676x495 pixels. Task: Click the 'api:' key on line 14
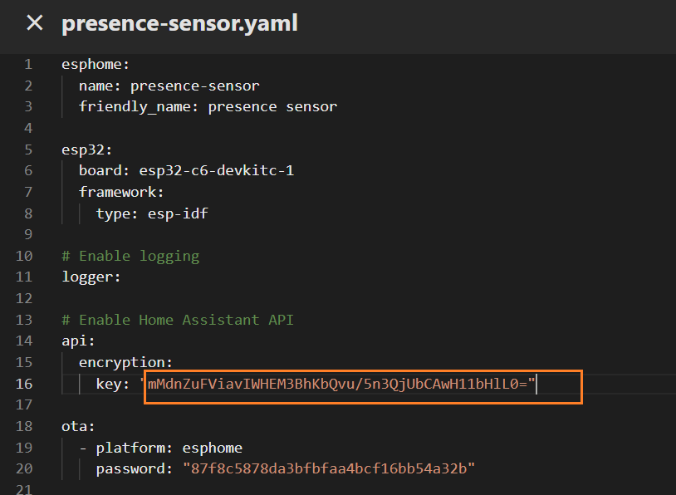(79, 341)
